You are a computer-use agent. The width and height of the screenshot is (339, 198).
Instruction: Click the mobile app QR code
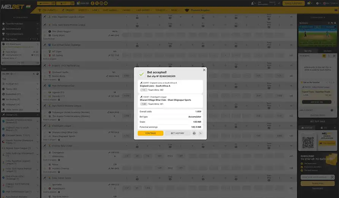pos(308,142)
